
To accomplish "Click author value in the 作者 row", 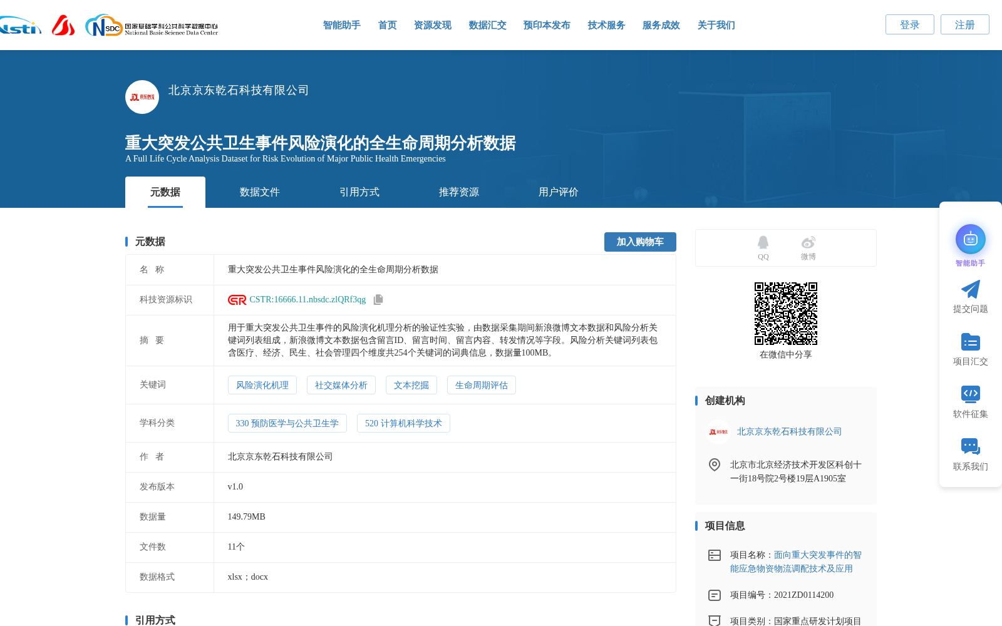I will [281, 457].
